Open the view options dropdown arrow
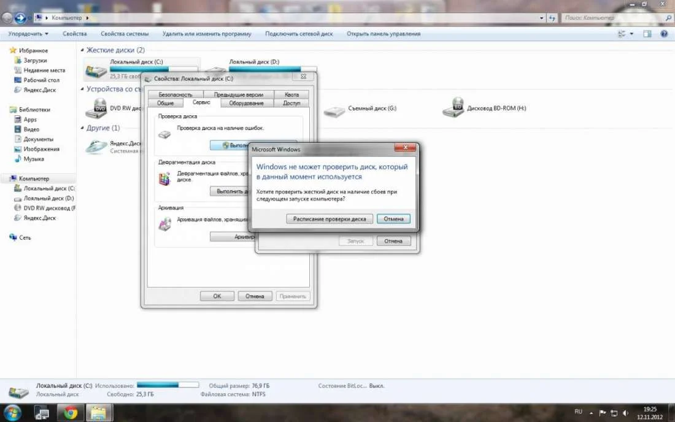The height and width of the screenshot is (422, 675). (631, 34)
